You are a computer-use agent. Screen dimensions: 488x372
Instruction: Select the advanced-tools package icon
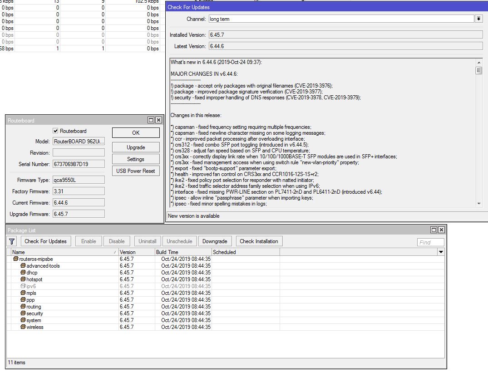pos(23,266)
